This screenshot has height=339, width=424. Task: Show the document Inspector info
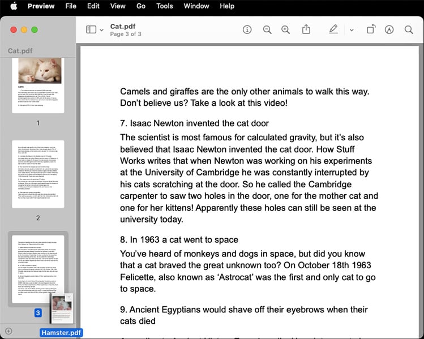tap(247, 29)
